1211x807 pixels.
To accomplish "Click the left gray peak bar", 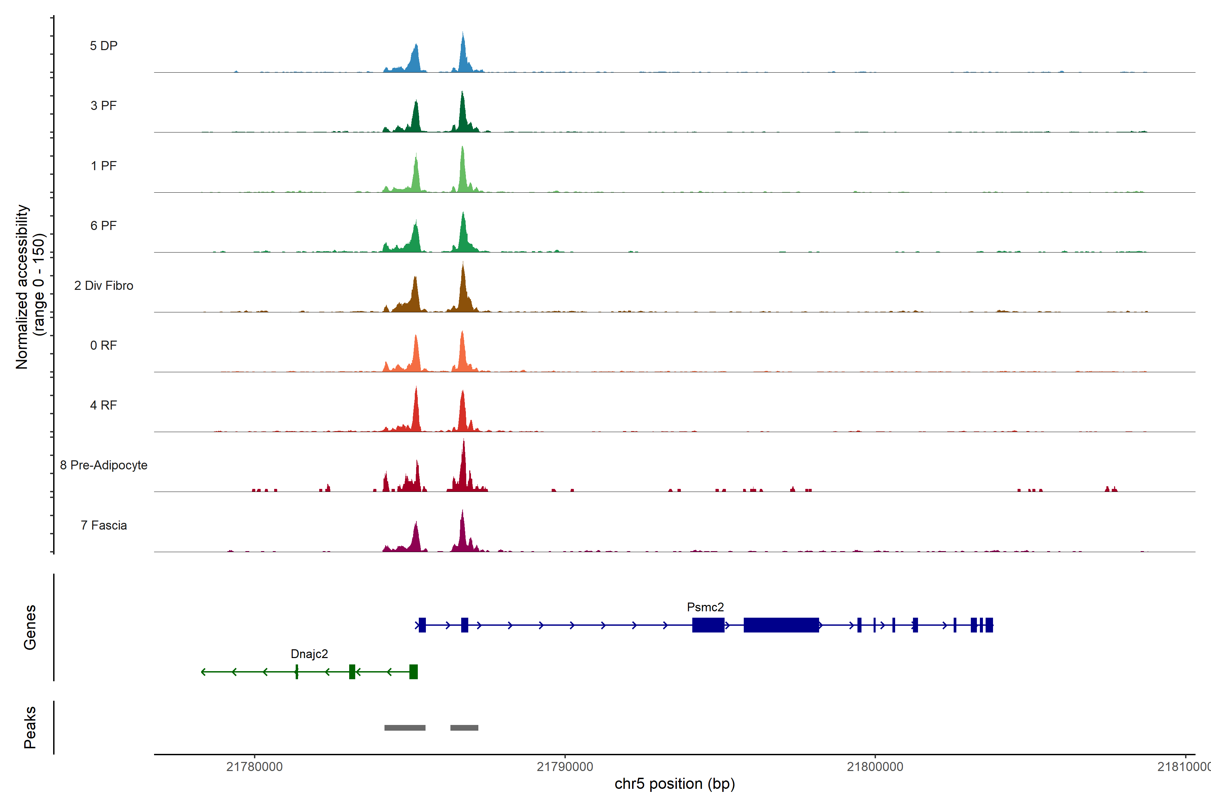I will pos(405,728).
